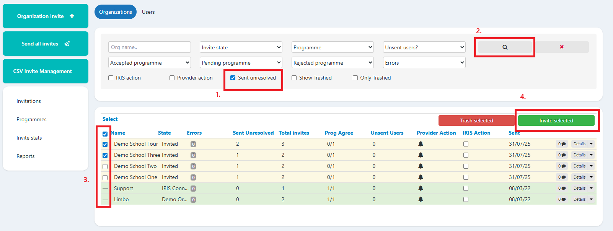The image size is (613, 231).
Task: Enable the Show Trashed checkbox
Action: click(294, 78)
